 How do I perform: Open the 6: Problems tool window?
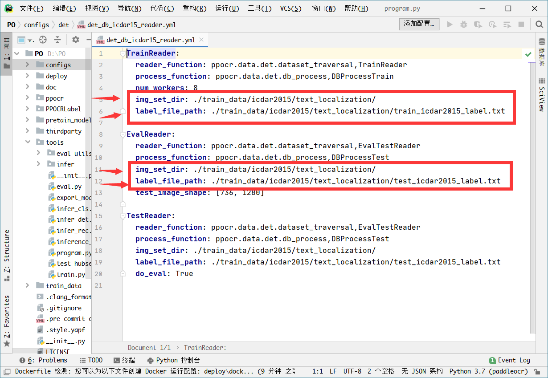tap(44, 360)
